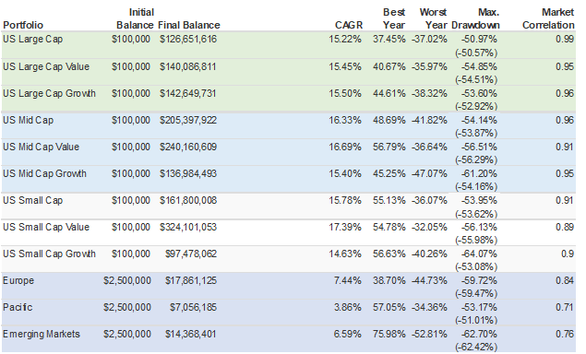Select the Market Correlation column header
The image size is (586, 354).
(x=548, y=18)
